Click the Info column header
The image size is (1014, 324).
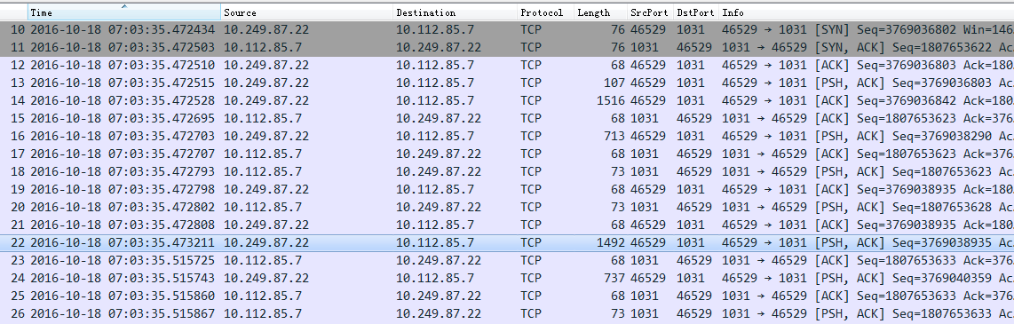867,12
